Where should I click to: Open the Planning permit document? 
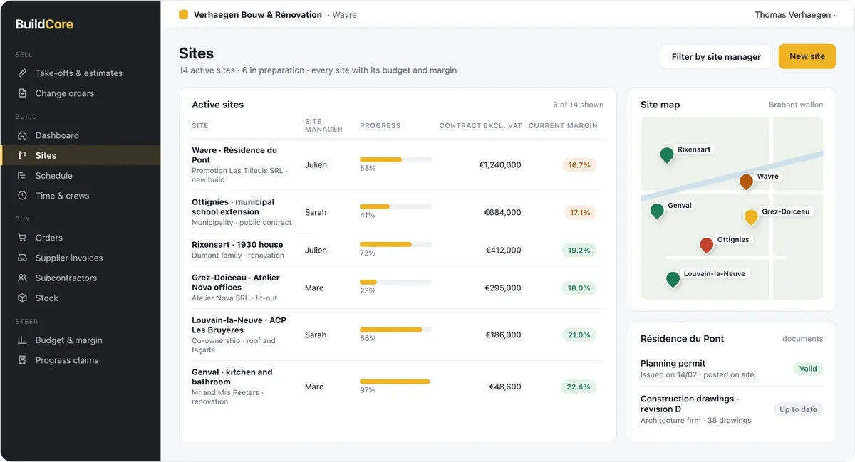click(x=732, y=369)
